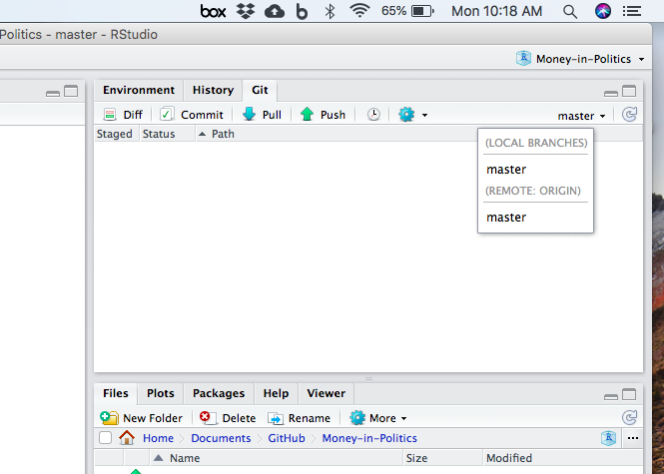Select the Git tab

(x=260, y=90)
